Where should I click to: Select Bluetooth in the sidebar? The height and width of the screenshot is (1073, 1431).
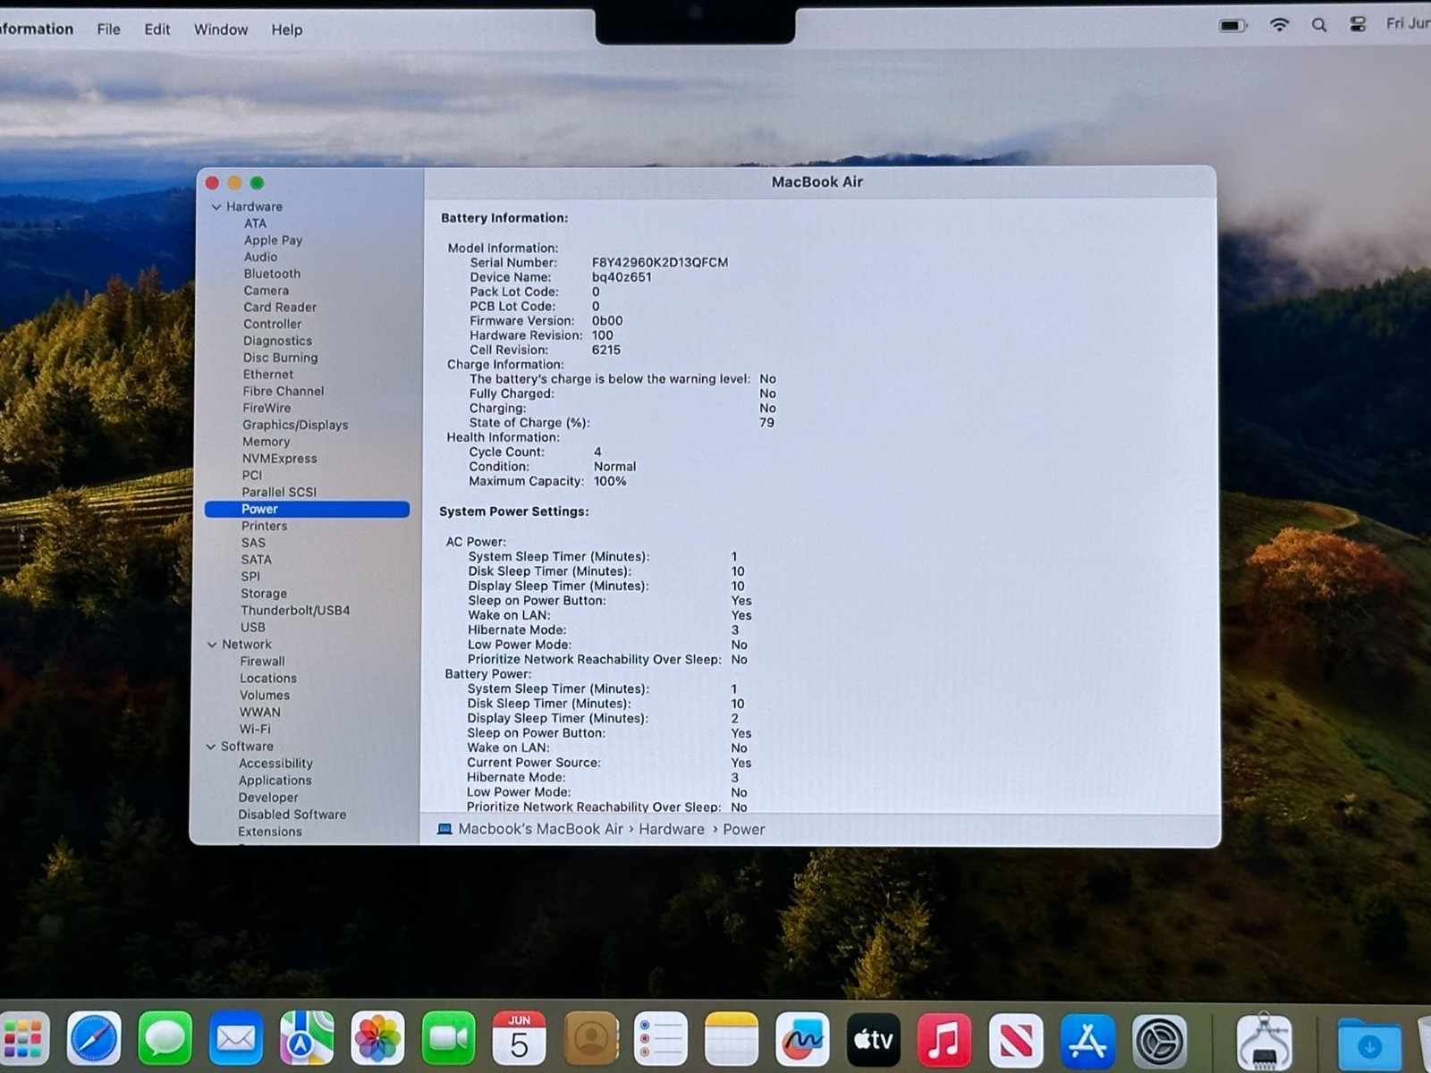pos(272,274)
